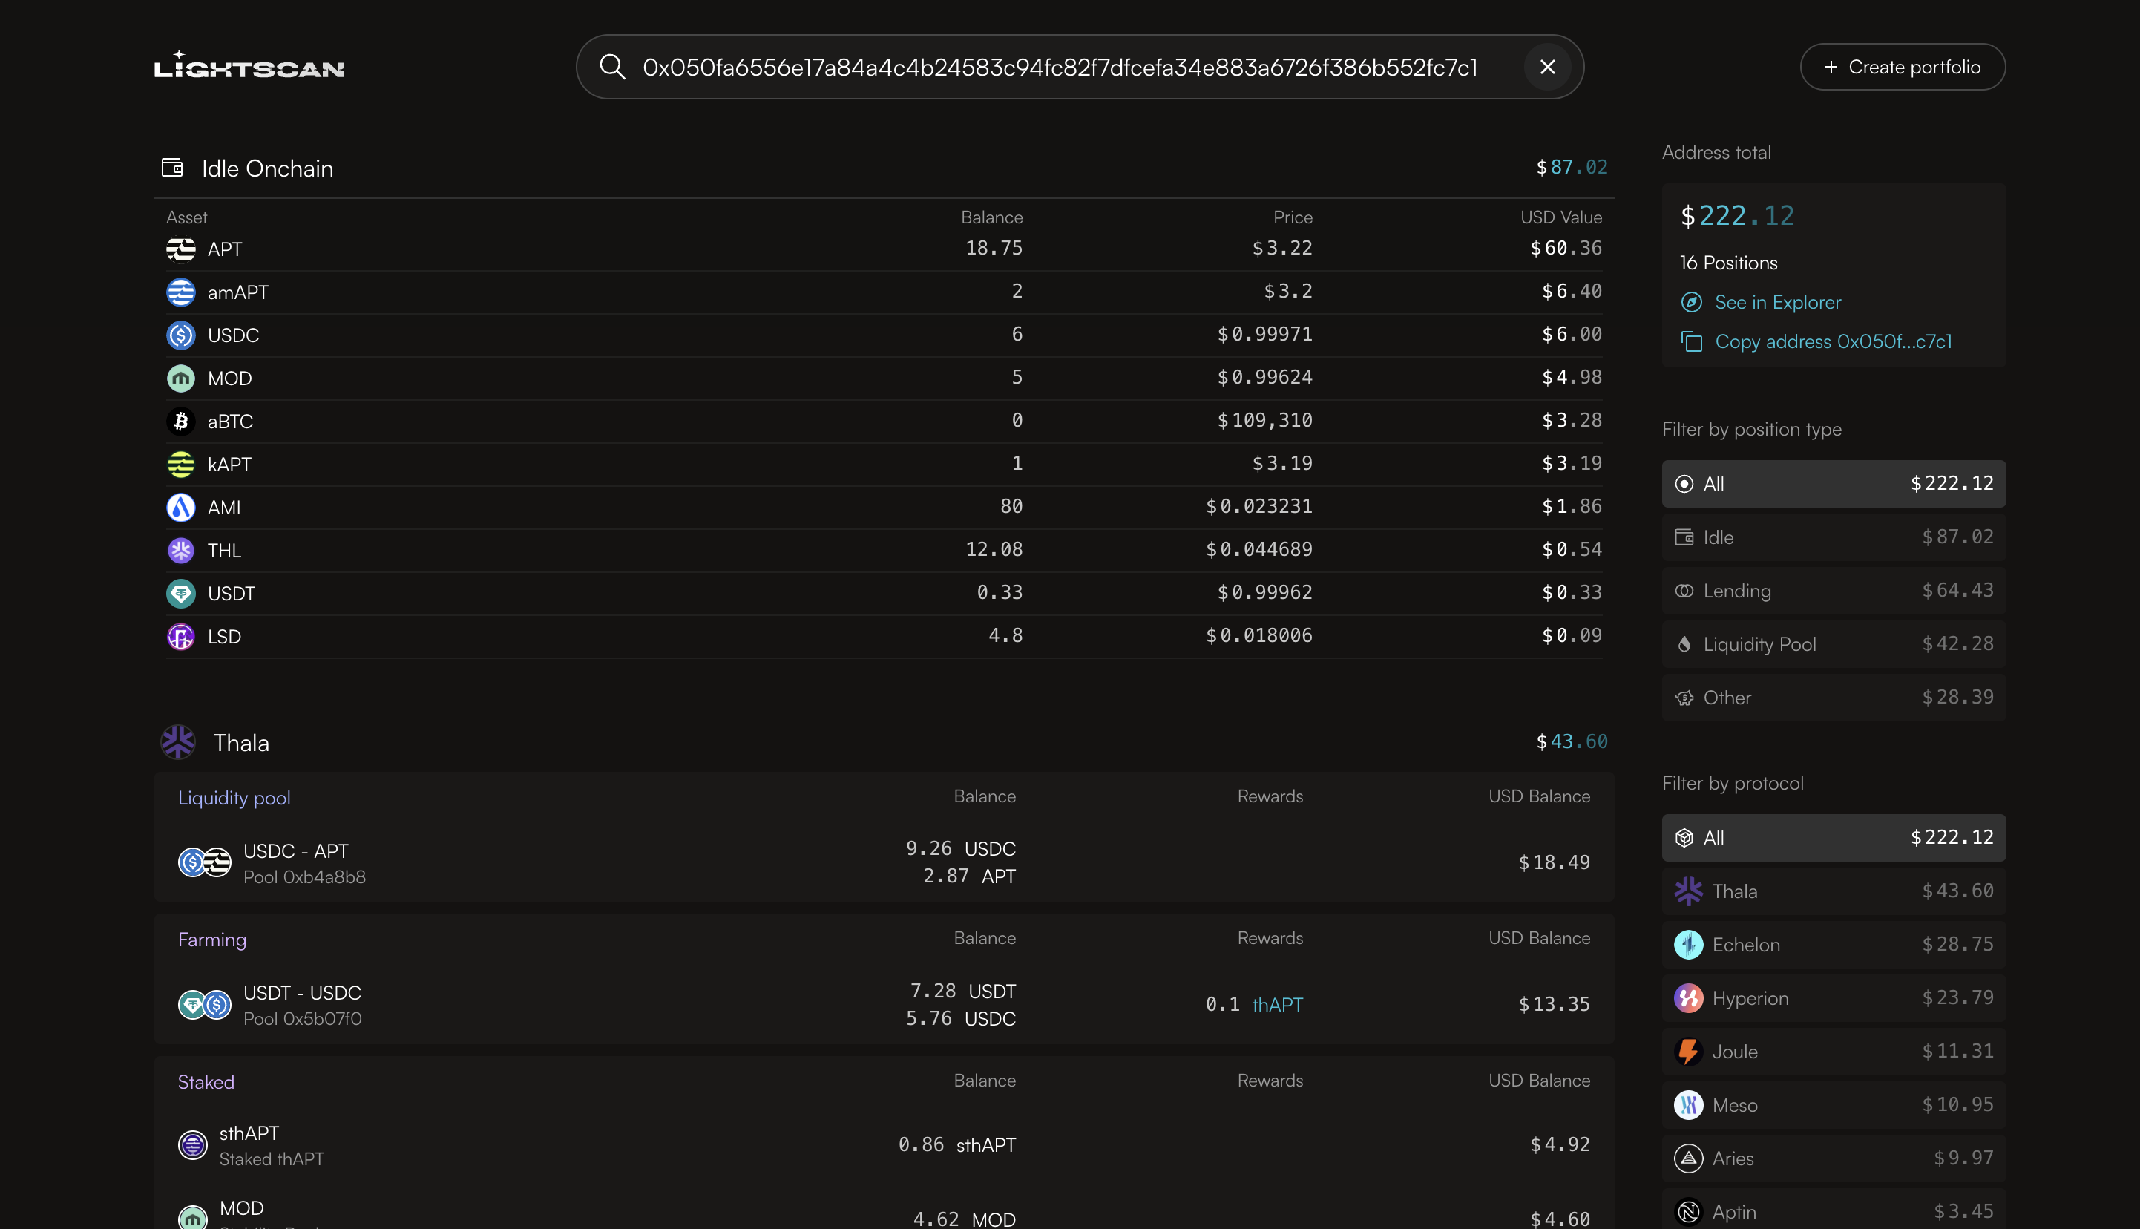Click the Lightscan logo
2140x1229 pixels.
click(249, 66)
